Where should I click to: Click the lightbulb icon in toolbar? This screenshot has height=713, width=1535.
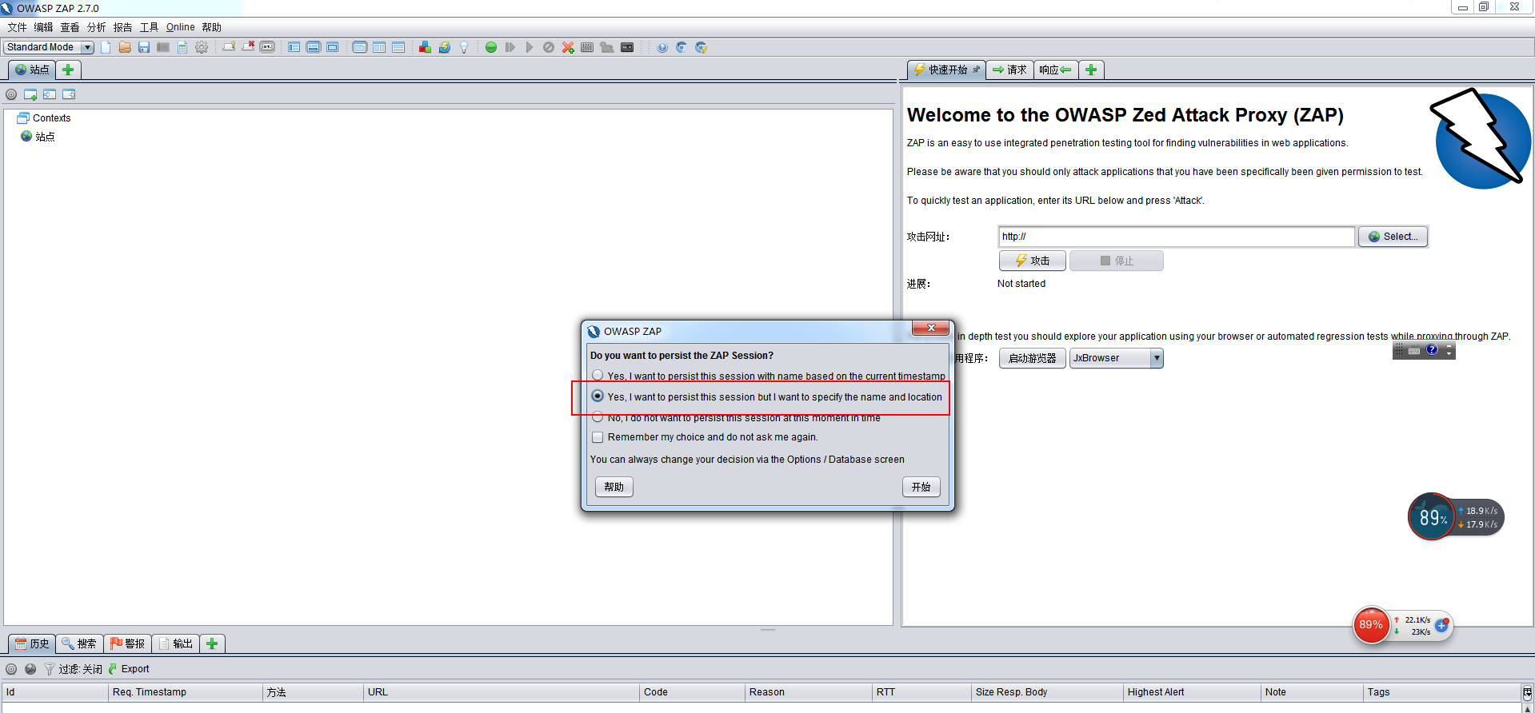464,47
